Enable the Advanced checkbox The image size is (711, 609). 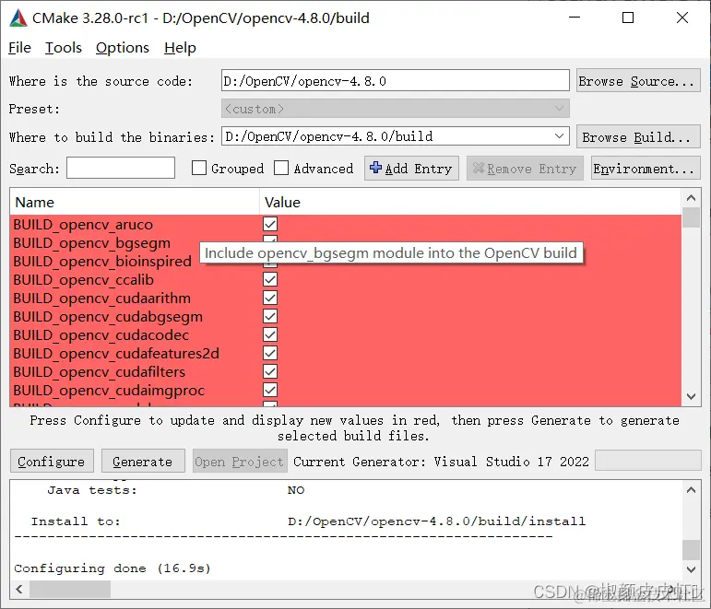click(281, 168)
